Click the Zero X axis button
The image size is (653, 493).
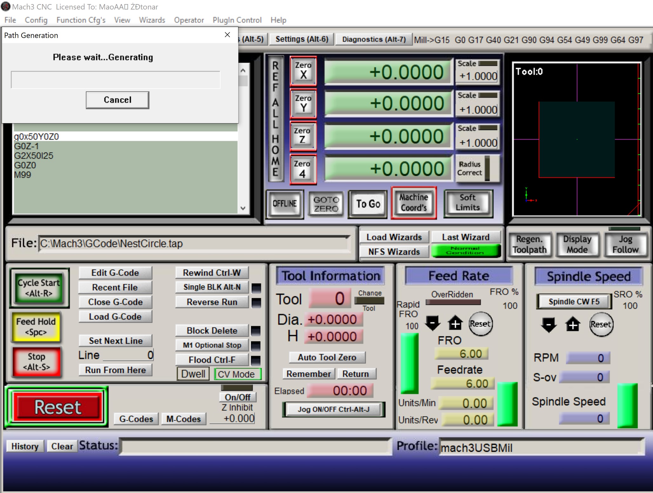coord(303,71)
